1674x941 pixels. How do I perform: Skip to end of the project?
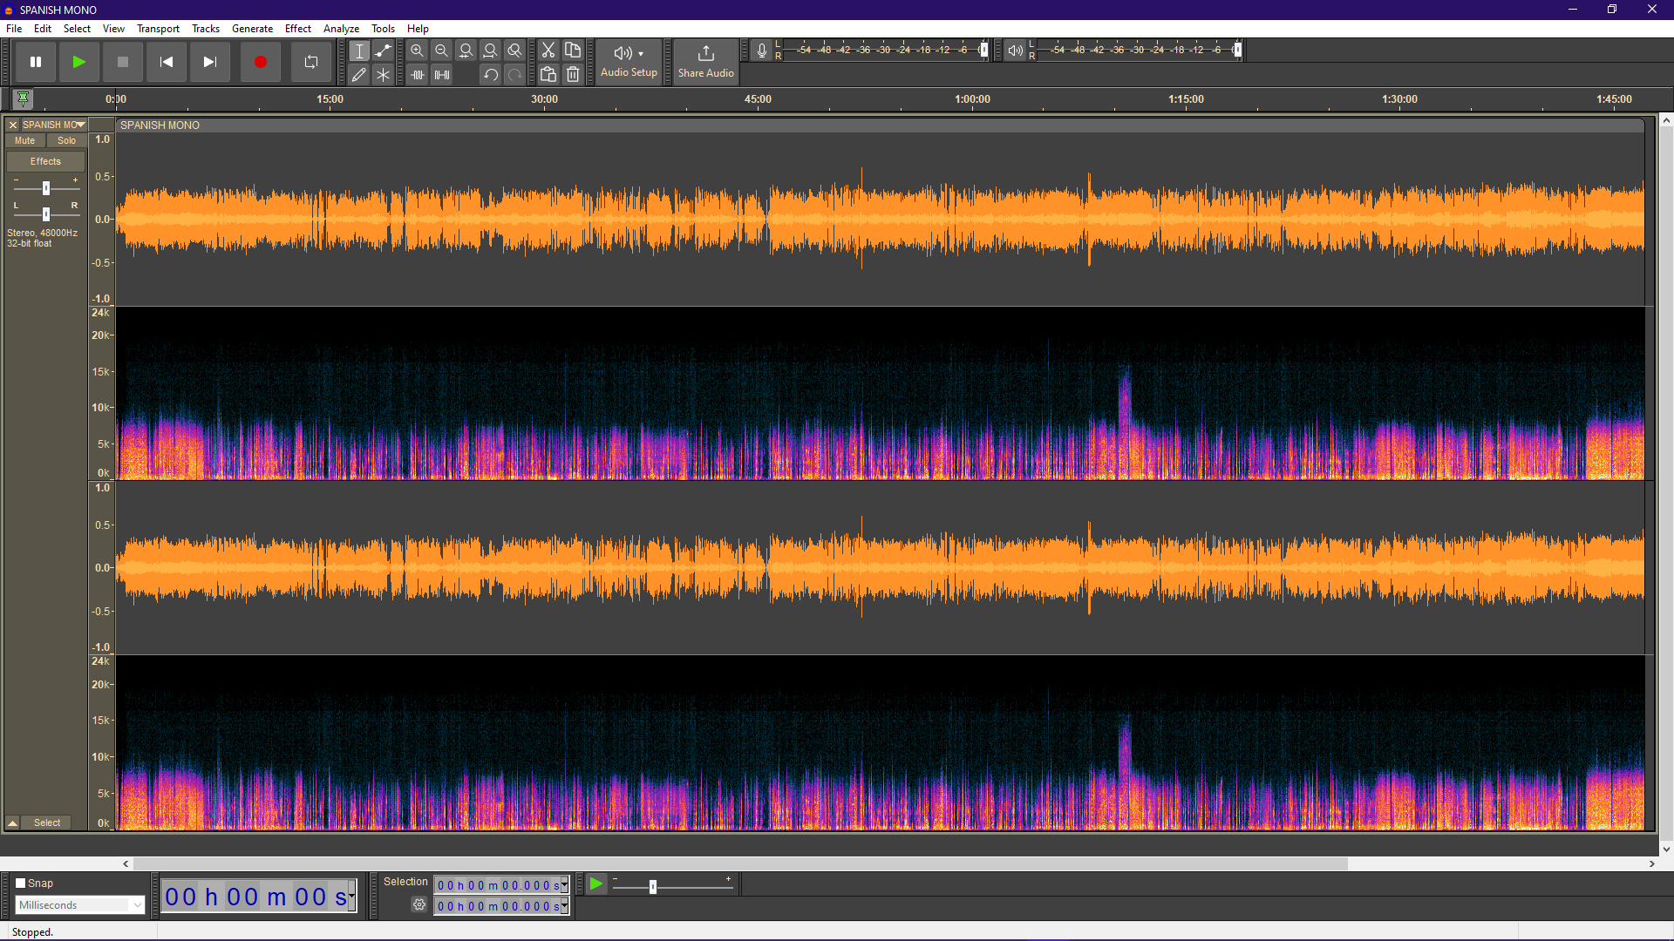click(210, 62)
